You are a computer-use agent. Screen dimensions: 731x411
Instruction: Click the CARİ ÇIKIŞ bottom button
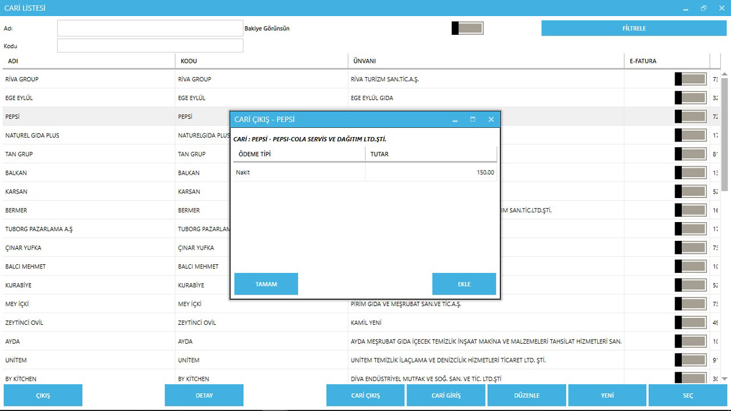pyautogui.click(x=365, y=395)
